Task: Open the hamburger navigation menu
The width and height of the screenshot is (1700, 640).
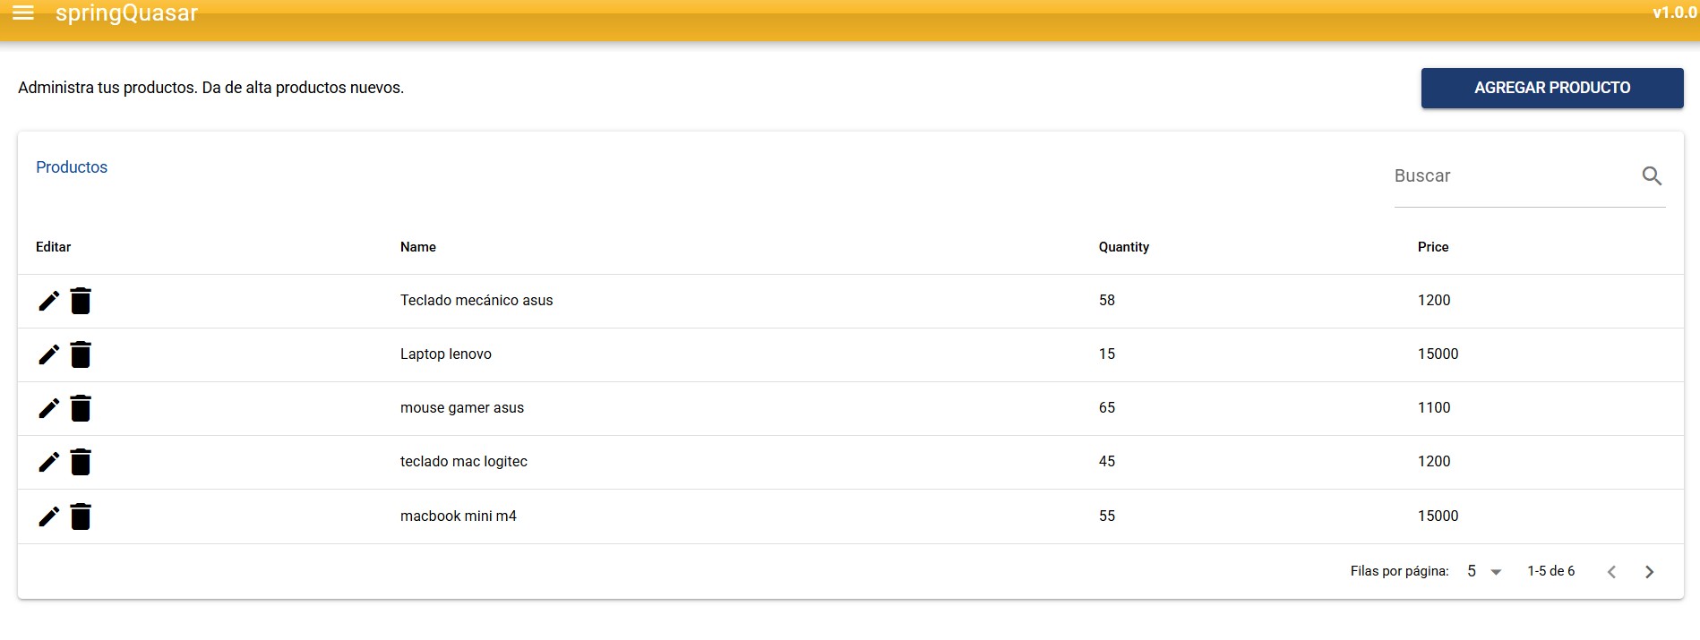Action: 23,13
